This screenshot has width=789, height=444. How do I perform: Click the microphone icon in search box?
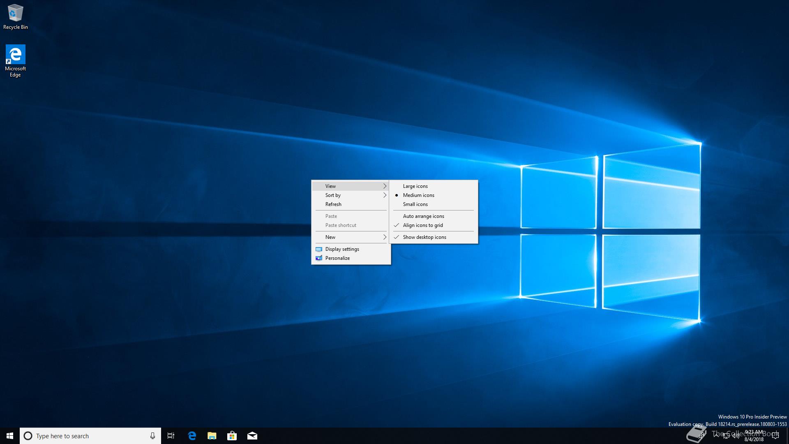tap(152, 436)
